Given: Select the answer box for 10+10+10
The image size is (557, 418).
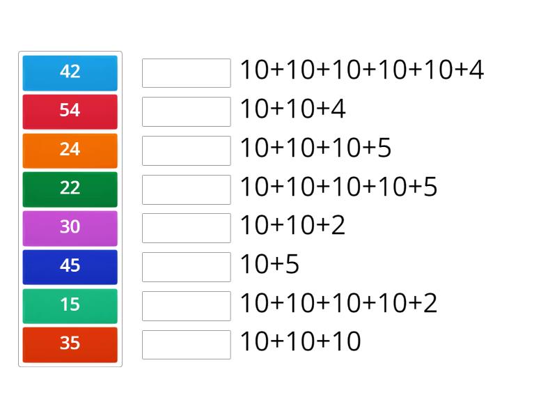Looking at the screenshot, I should pyautogui.click(x=186, y=345).
